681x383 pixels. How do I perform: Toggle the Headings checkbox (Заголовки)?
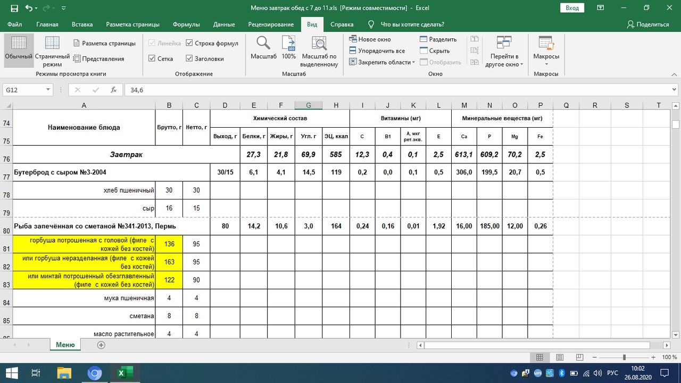coord(190,59)
